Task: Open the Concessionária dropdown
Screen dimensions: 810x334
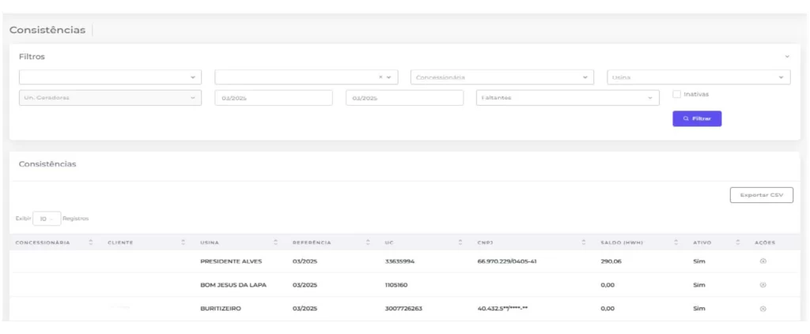Action: click(502, 77)
